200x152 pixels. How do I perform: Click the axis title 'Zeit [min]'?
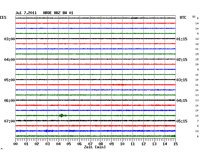click(95, 147)
